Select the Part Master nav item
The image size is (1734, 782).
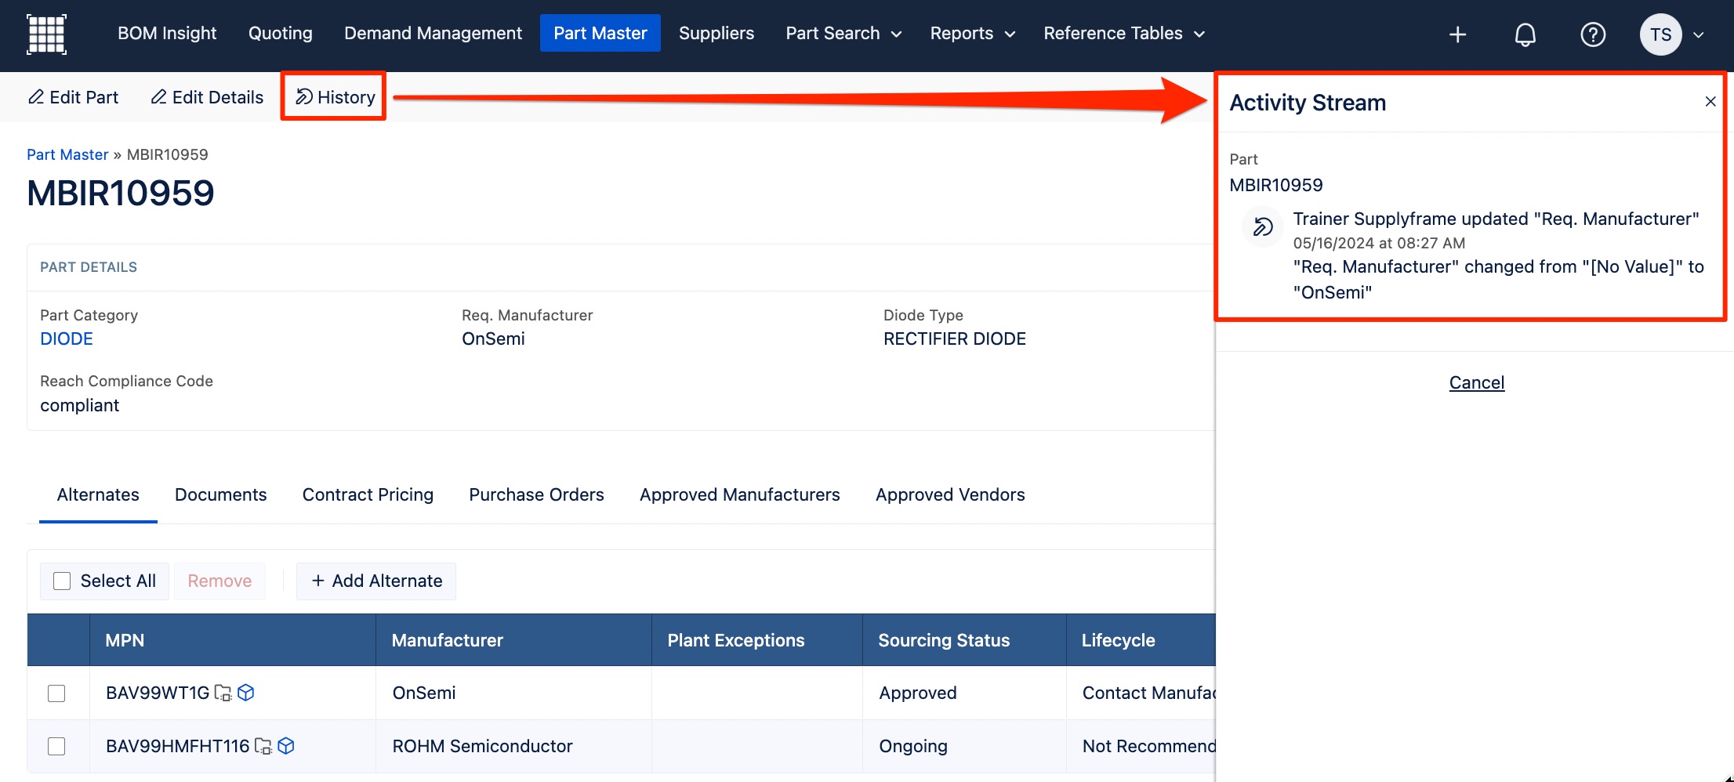pos(600,34)
